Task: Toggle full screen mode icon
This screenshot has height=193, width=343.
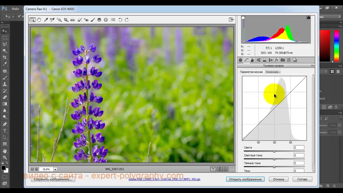Action: [x=231, y=20]
